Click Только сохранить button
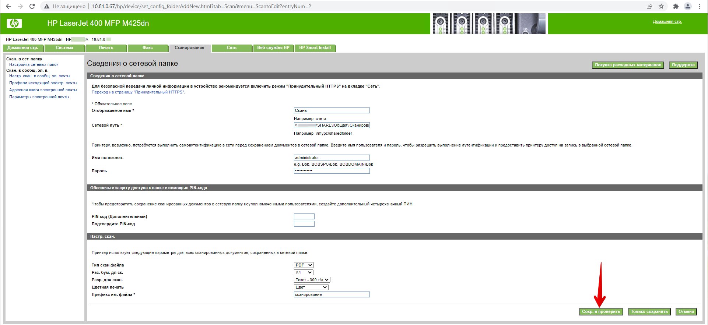This screenshot has height=325, width=708. tap(649, 312)
